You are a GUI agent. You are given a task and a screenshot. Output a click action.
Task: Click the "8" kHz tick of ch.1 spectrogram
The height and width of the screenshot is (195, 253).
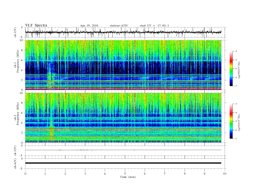(22, 50)
